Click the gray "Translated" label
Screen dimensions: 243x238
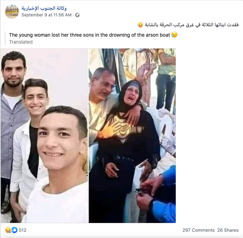click(x=21, y=42)
